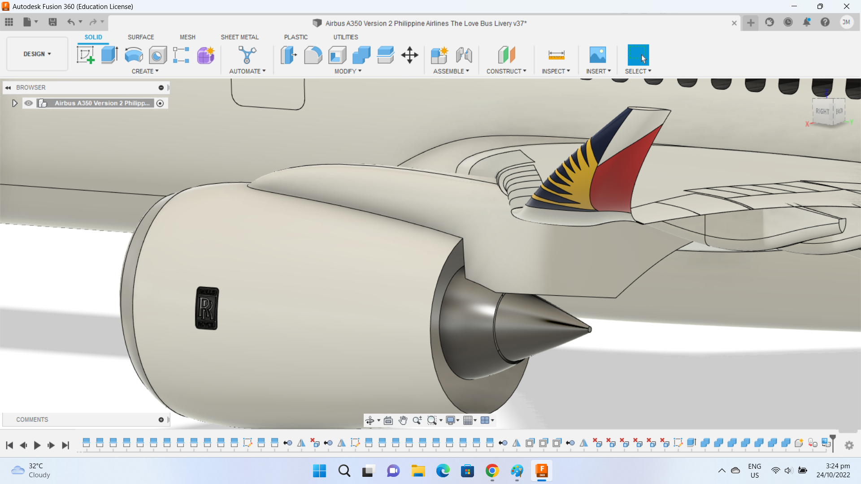Click the Offset Face tool icon

(x=386, y=55)
